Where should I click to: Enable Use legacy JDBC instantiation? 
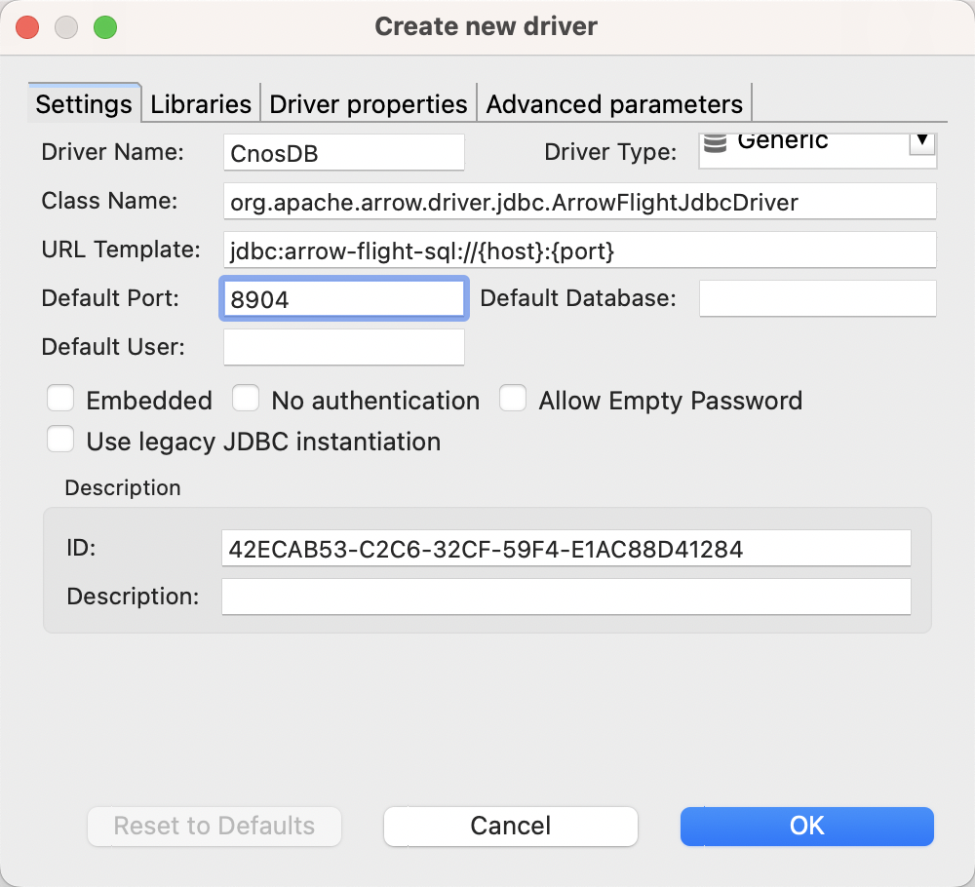tap(61, 441)
